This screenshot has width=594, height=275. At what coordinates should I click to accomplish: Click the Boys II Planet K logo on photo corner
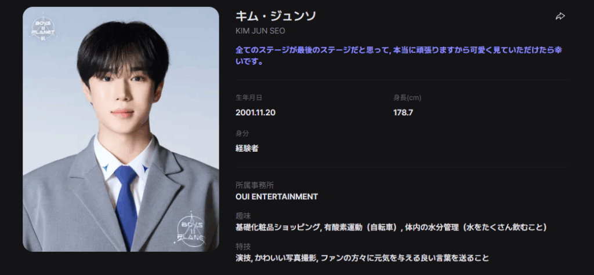coord(43,28)
